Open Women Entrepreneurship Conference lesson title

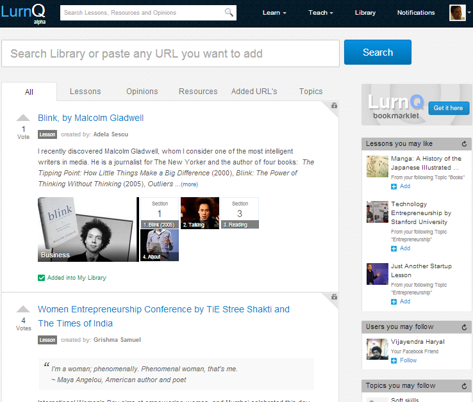pyautogui.click(x=163, y=316)
